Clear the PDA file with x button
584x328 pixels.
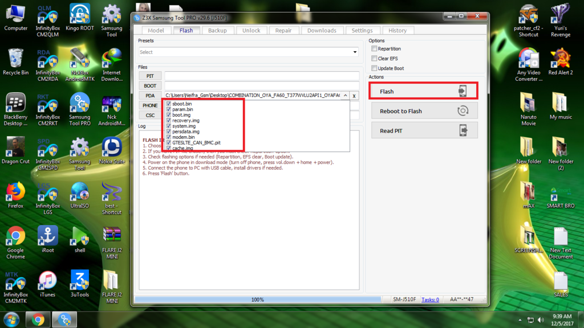coord(354,96)
